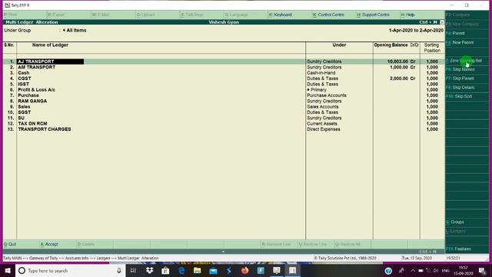Open Control Centre menu
Image resolution: width=492 pixels, height=277 pixels.
pos(328,15)
